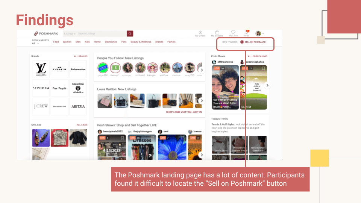This screenshot has height=203, width=361.
Task: Go to the Women category
Action: (x=67, y=42)
